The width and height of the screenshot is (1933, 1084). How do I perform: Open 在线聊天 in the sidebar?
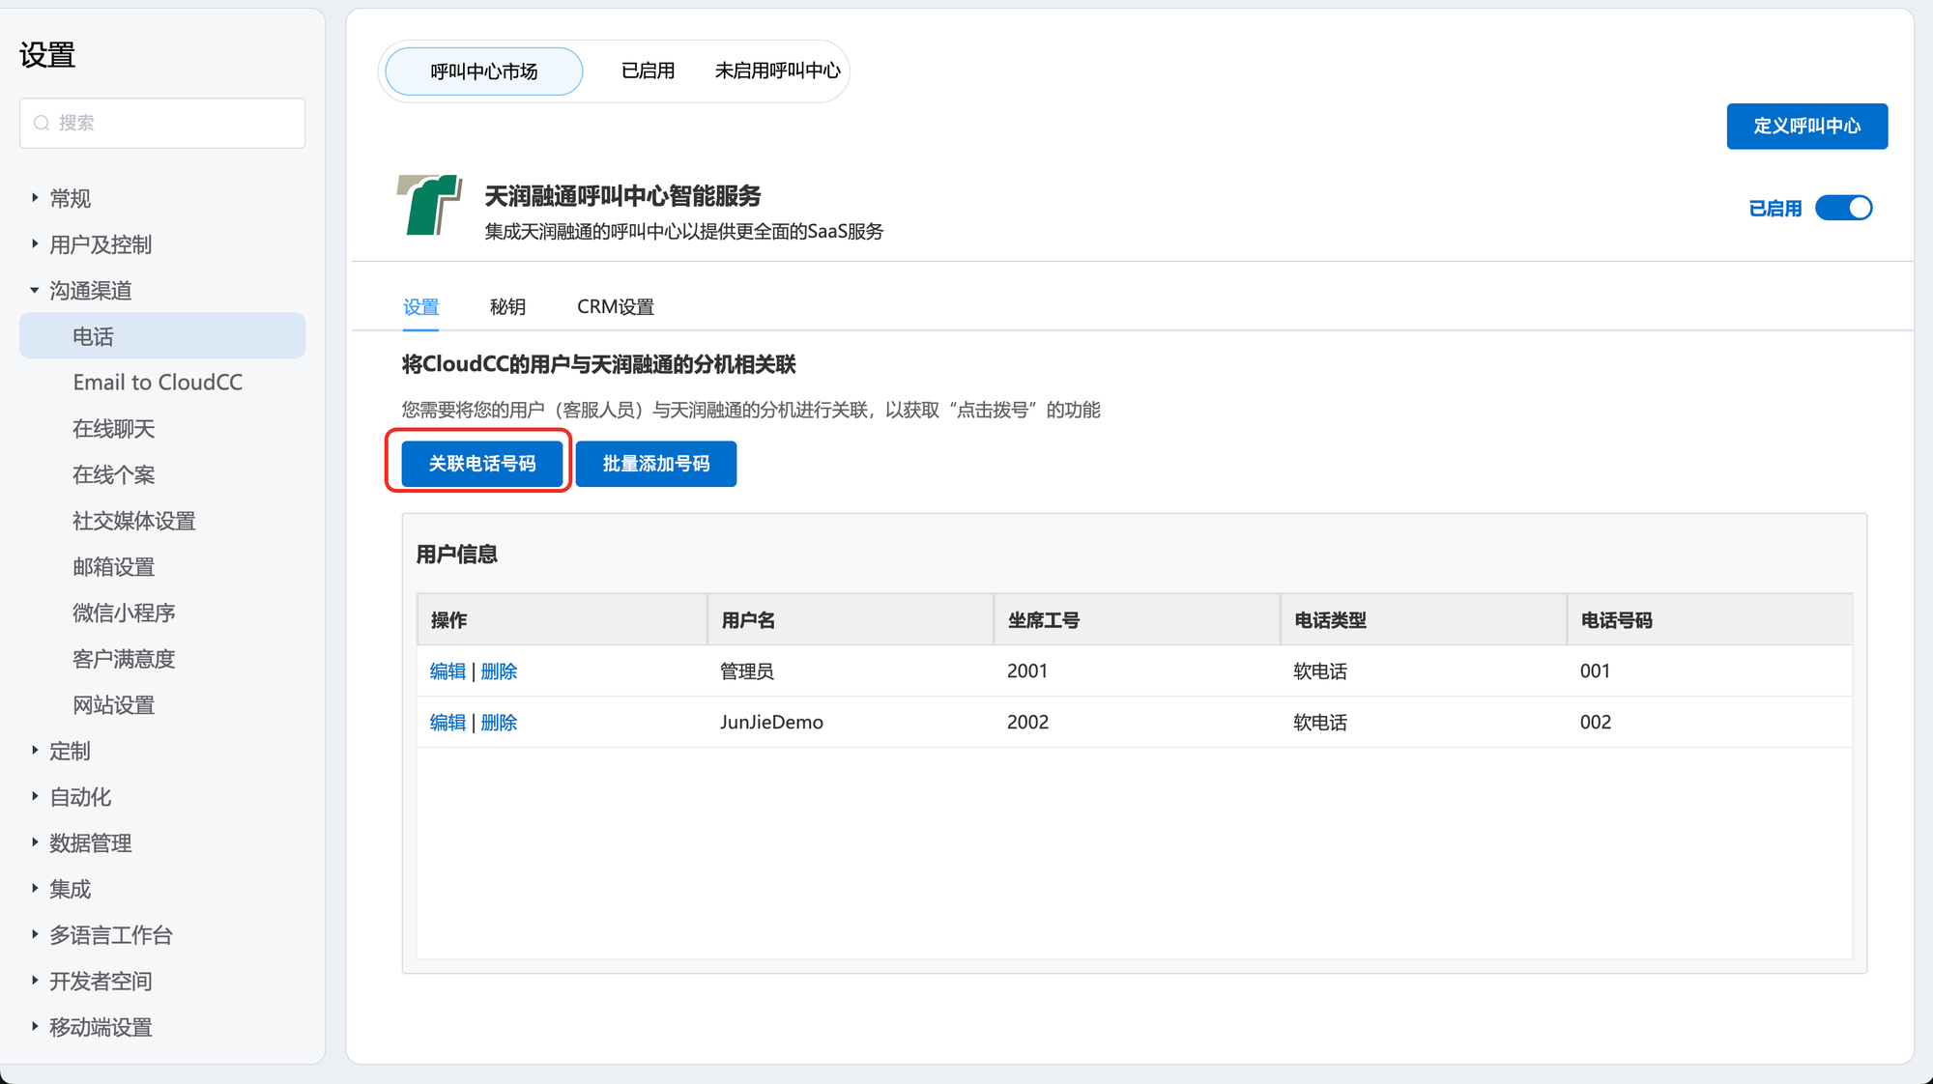coord(114,429)
